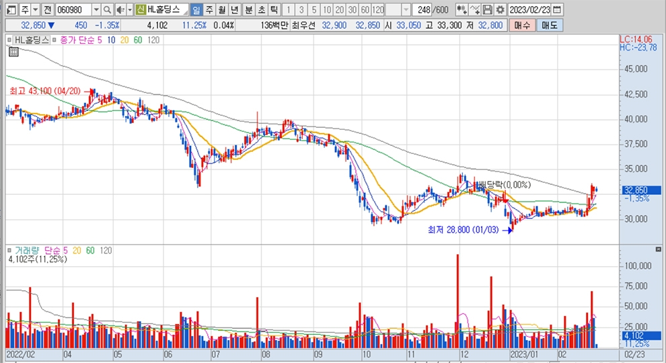Toggle the 거래량 volume indicator marker box

[x=10, y=250]
